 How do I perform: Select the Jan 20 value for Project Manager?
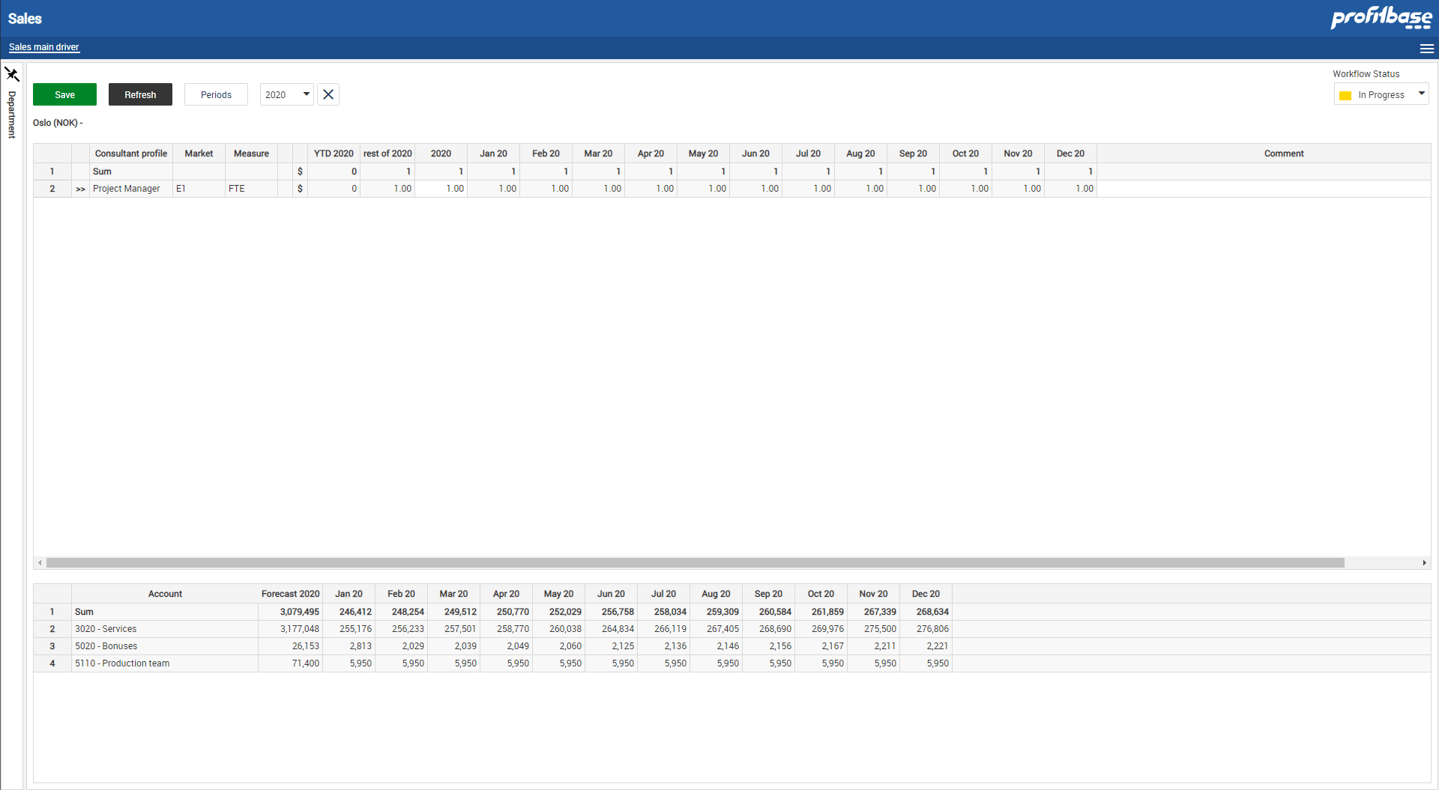click(x=495, y=189)
